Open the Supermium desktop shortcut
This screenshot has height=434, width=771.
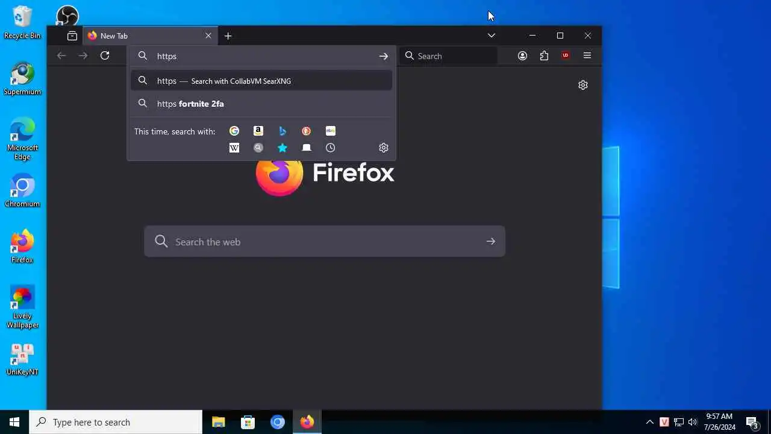[x=22, y=79]
